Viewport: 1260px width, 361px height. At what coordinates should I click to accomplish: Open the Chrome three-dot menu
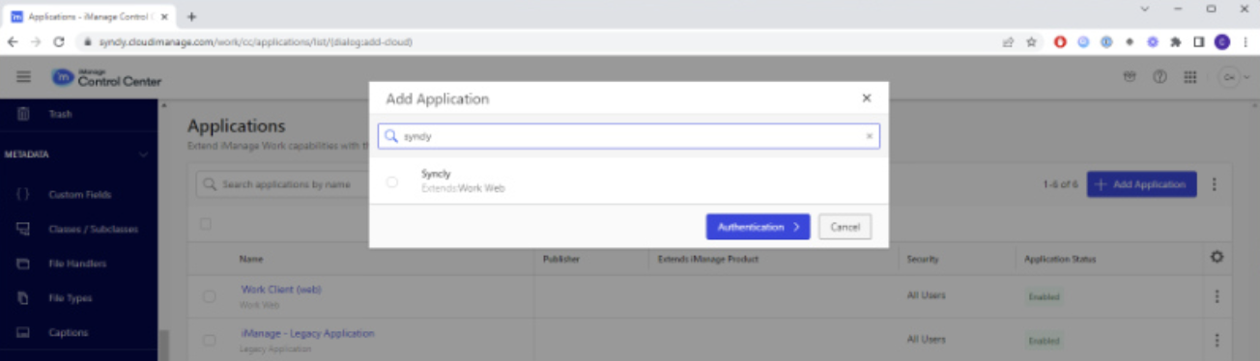(x=1245, y=42)
